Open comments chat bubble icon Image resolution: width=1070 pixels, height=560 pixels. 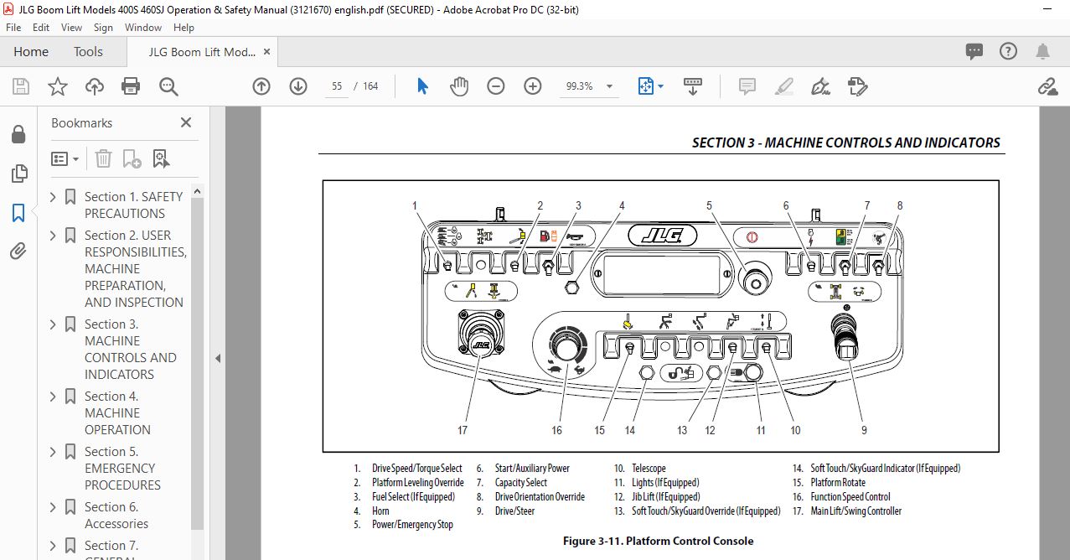point(974,51)
